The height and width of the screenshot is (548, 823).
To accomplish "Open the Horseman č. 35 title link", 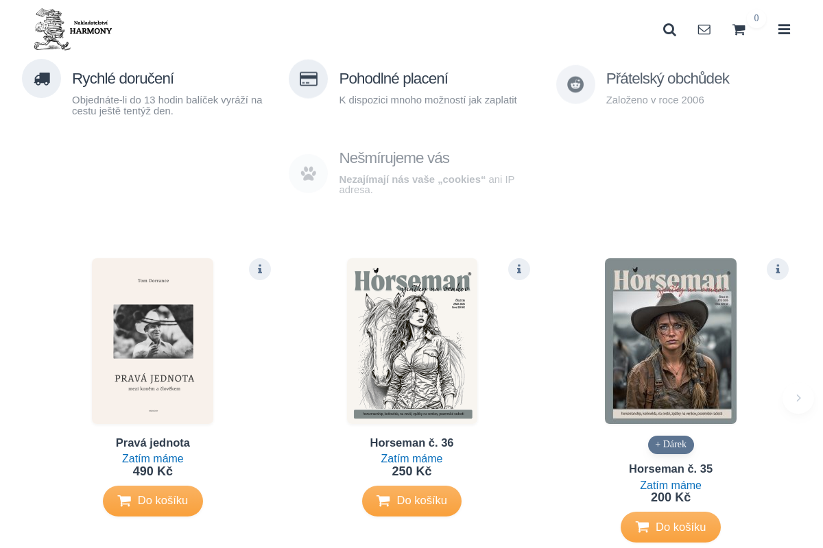I will point(671,469).
